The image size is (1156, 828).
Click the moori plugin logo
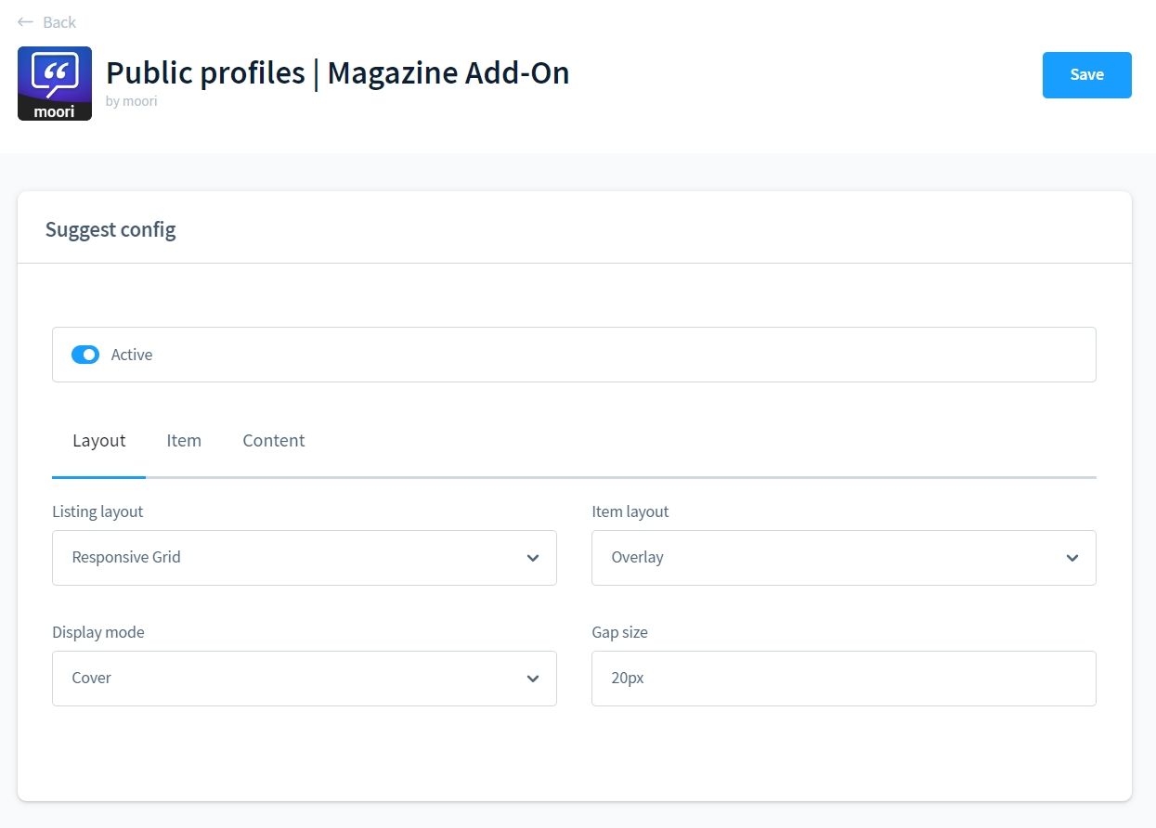[x=55, y=84]
